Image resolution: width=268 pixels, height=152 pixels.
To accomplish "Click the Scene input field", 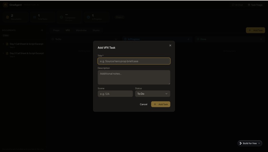I will coord(115,94).
